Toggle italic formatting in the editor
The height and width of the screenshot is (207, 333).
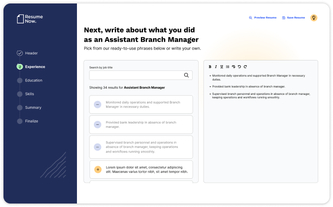[216, 67]
